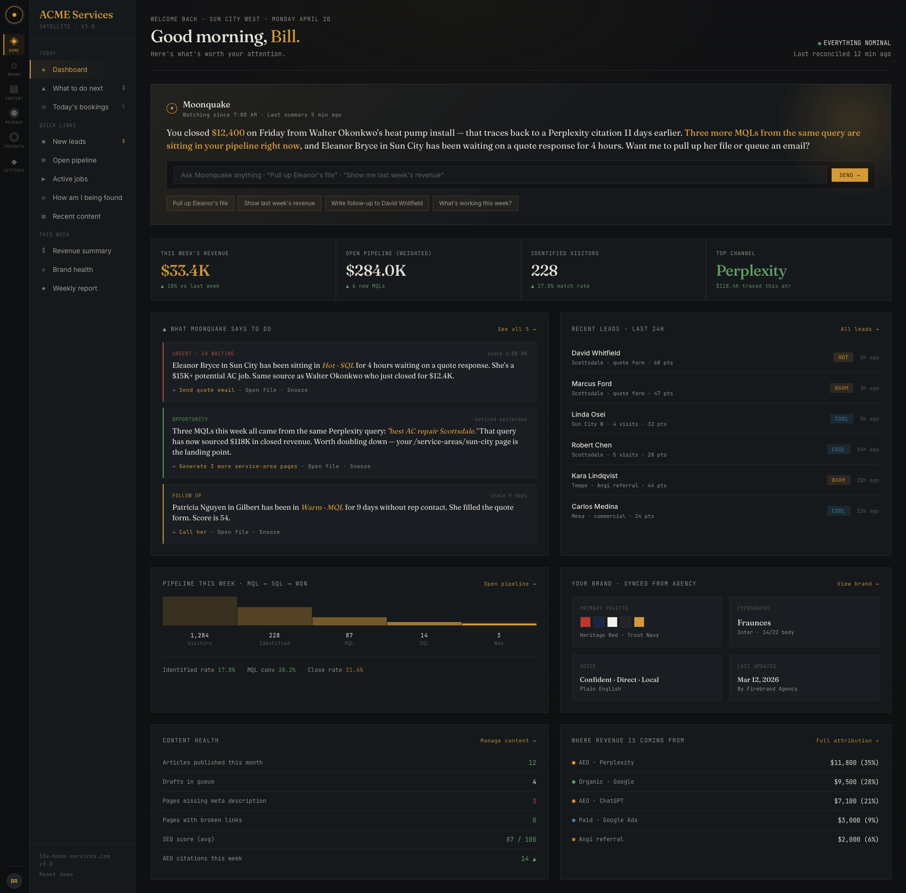Open 'View brand' link
Screen dimensions: 906x893
[858, 584]
